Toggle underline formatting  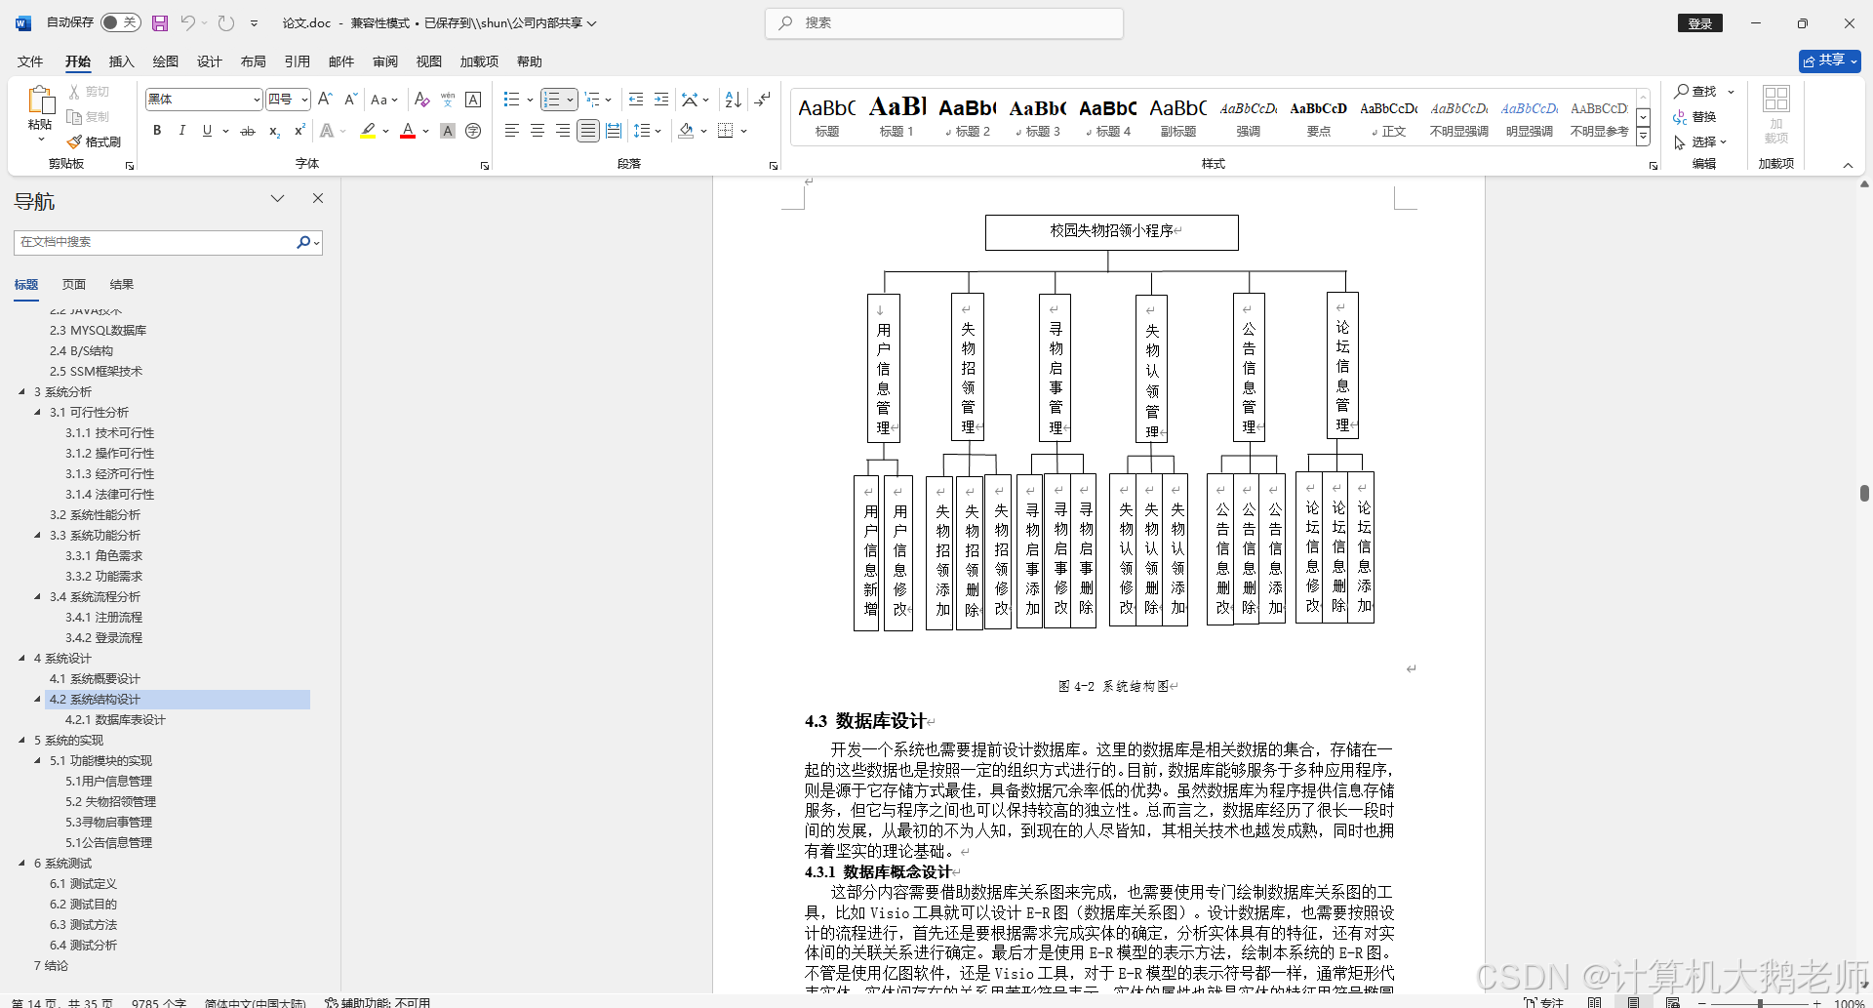[x=206, y=130]
